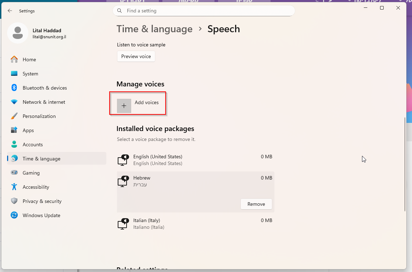The height and width of the screenshot is (272, 412).
Task: Click the vertical scrollbar on the right
Action: (405, 164)
